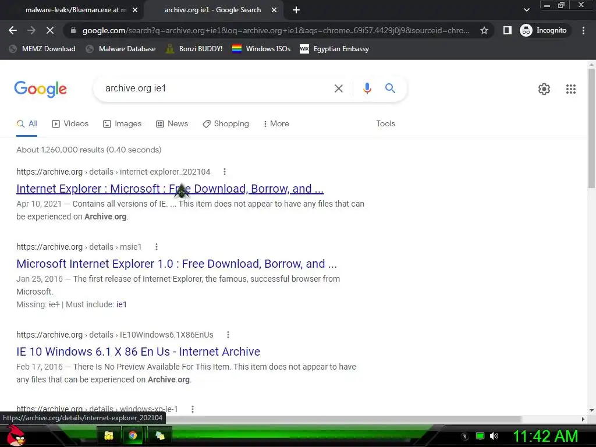The width and height of the screenshot is (596, 447).
Task: Stop loading the page with X button
Action: [x=50, y=30]
